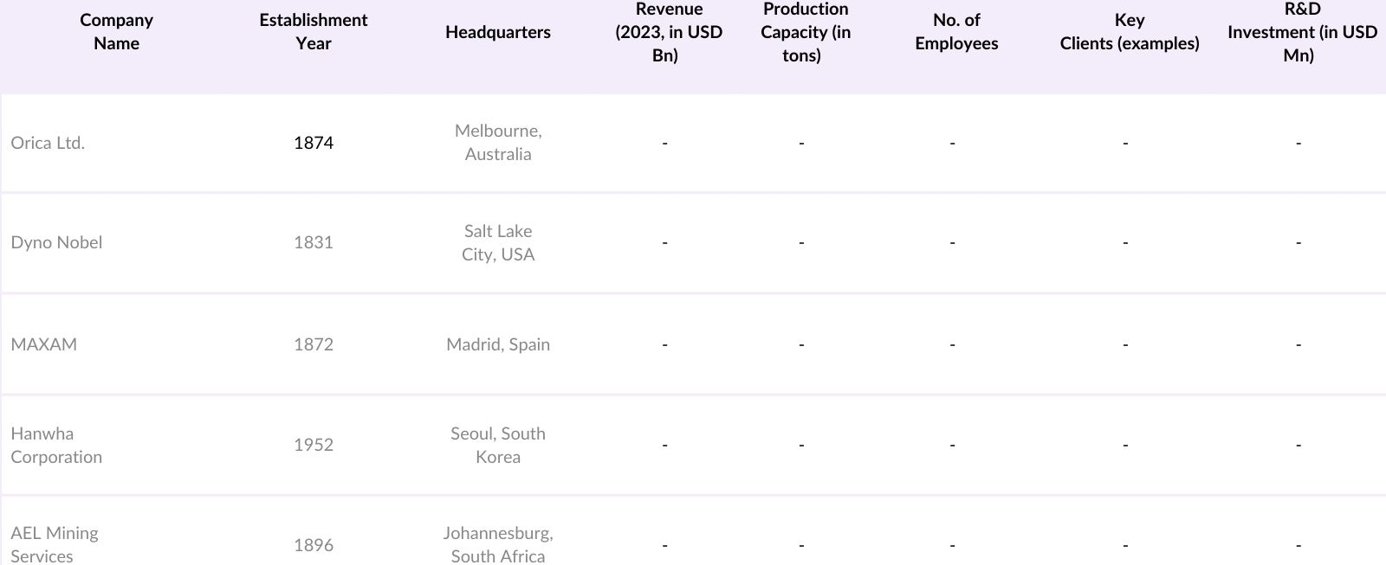Click the 1831 establishment year cell

click(313, 242)
